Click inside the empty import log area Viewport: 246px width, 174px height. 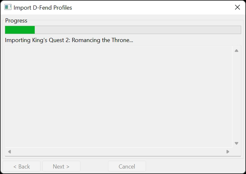coord(118,96)
